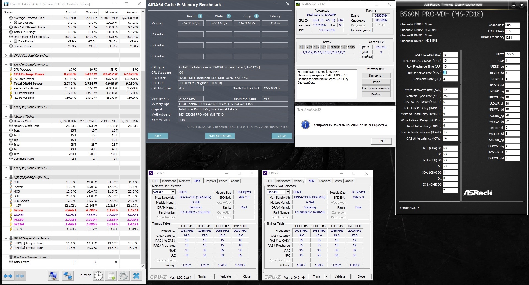Collapse the Memory Timings group in HWiNFO

(6, 116)
